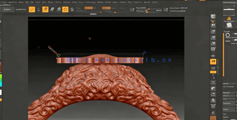Click the circle icon in the subtool row
Viewport: 237px width, 120px height.
228,35
